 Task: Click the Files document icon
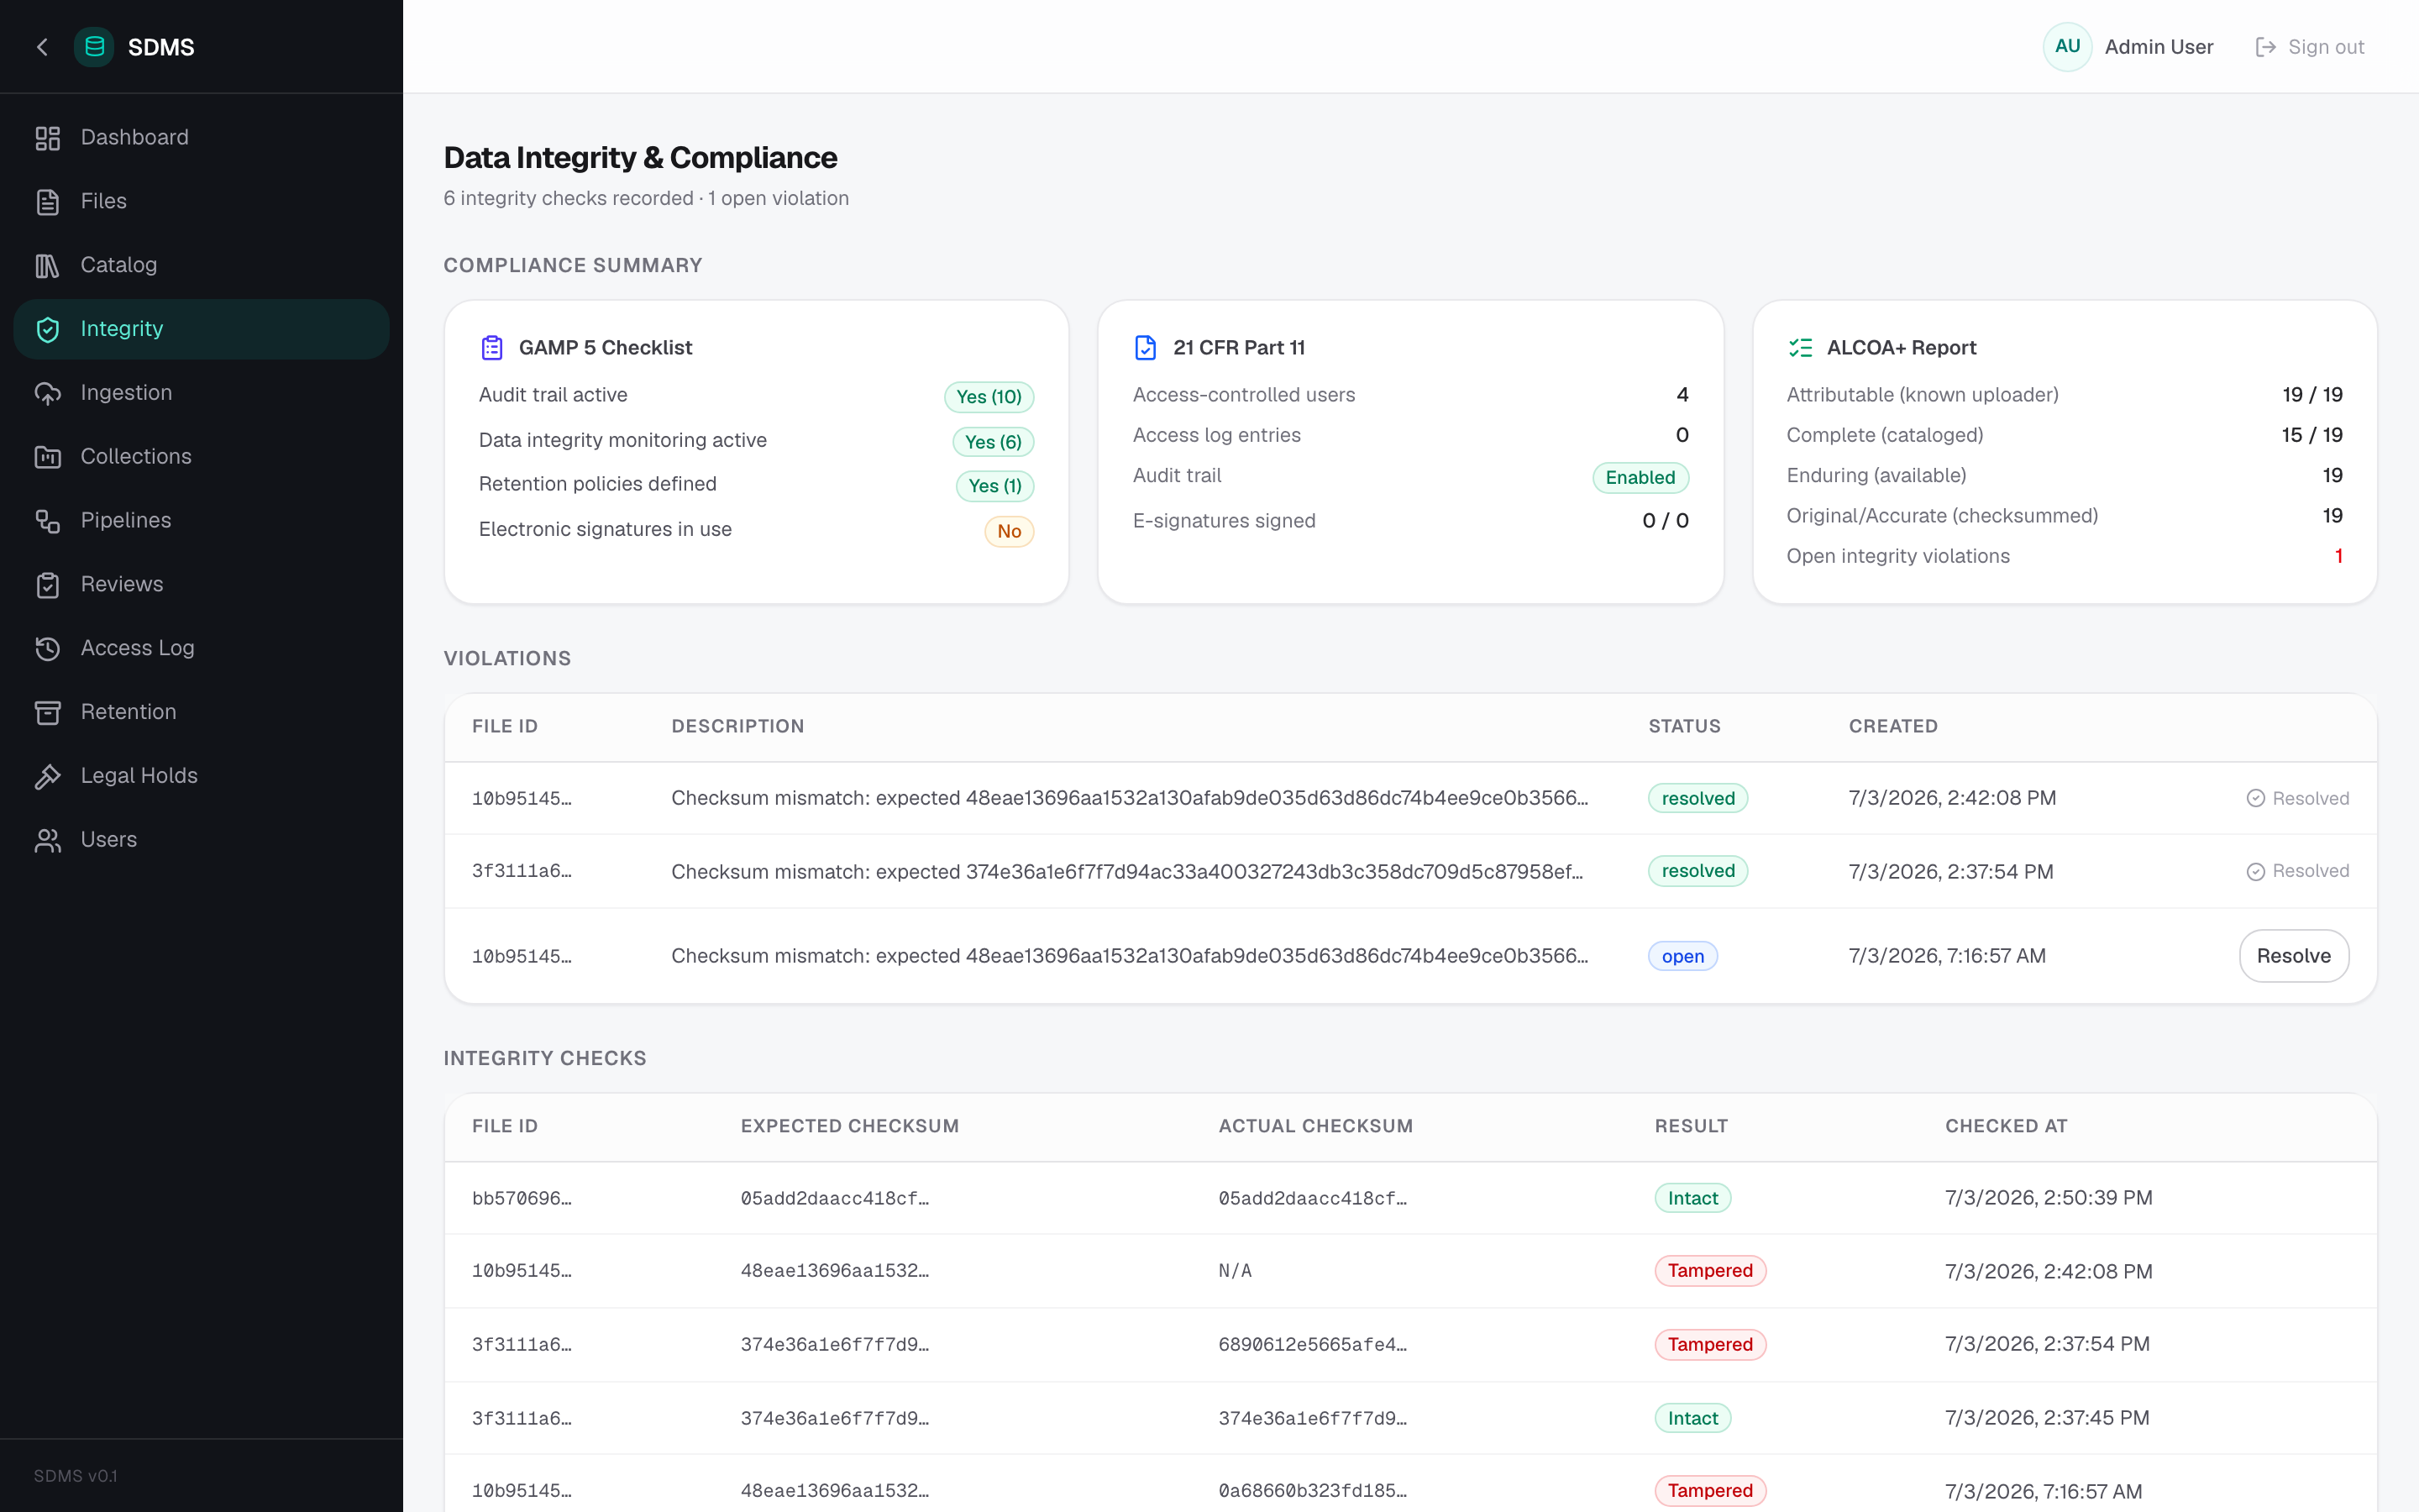coord(48,202)
